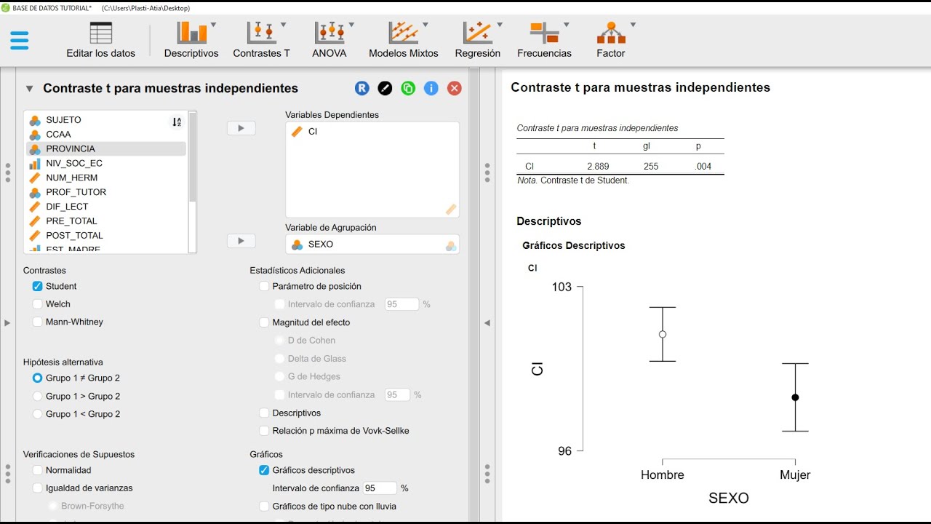Enable Relación p máxima de Vovk-Sellke
Viewport: 931px width, 524px height.
(264, 431)
